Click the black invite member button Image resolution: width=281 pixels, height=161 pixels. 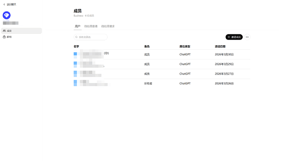click(234, 37)
